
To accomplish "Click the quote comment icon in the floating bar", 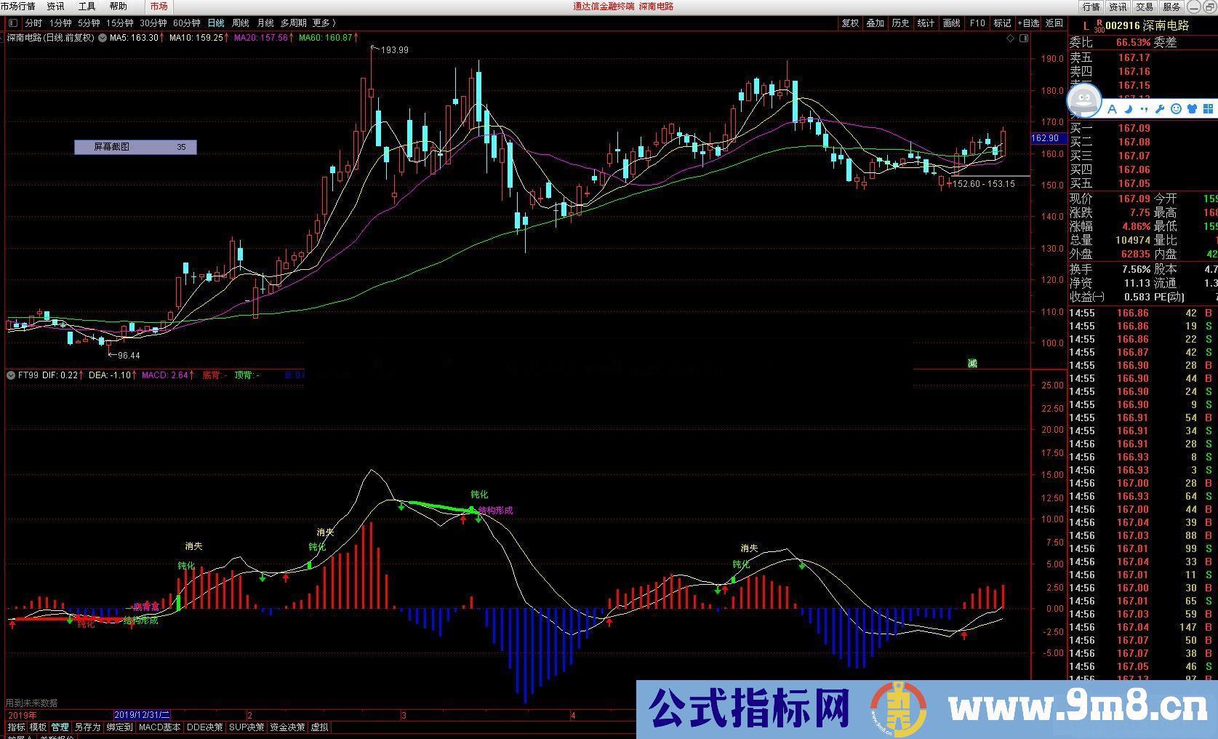I will point(1143,109).
